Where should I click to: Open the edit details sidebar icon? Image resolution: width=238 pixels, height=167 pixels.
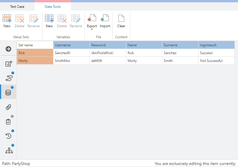pyautogui.click(x=8, y=64)
